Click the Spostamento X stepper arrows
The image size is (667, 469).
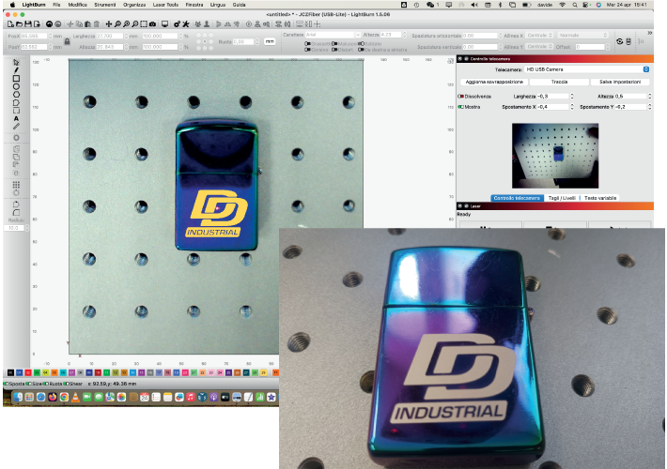tap(572, 107)
